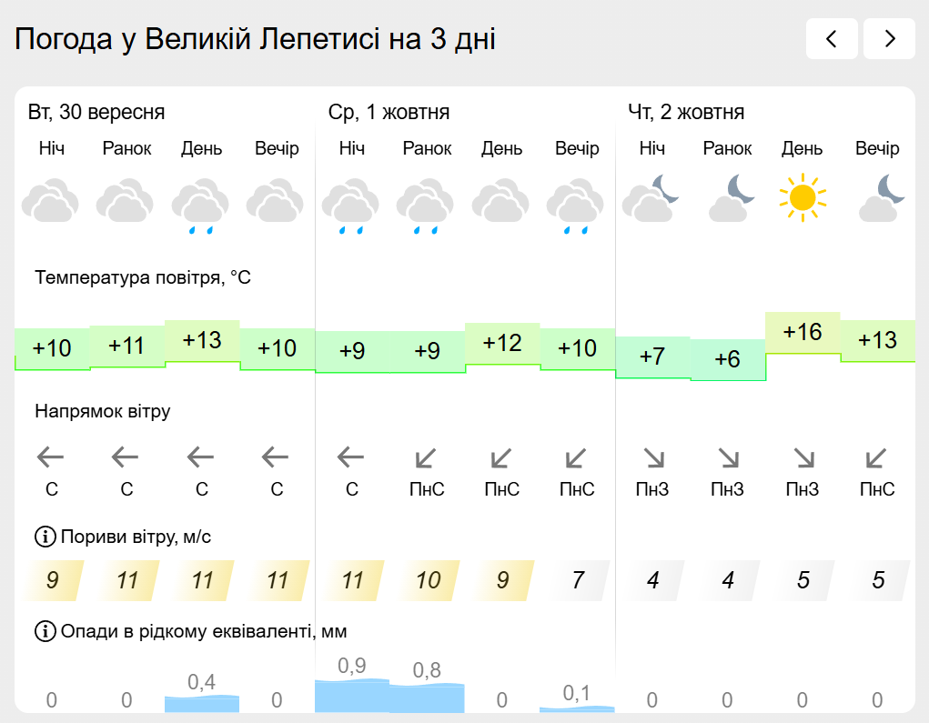929x723 pixels.
Task: Go to next days with right chevron
Action: pos(889,39)
